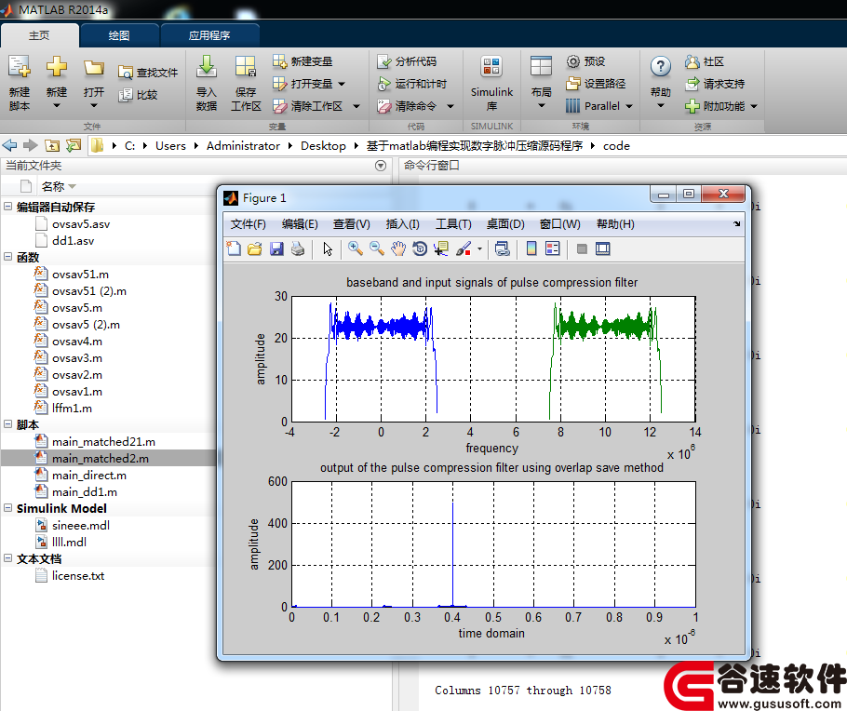This screenshot has width=847, height=711.
Task: Print the figure with the printer icon
Action: click(x=298, y=248)
